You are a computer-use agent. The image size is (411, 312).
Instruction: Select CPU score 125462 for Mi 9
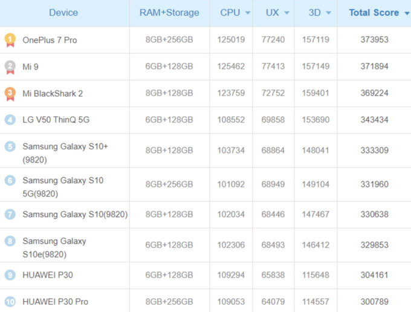coord(231,67)
